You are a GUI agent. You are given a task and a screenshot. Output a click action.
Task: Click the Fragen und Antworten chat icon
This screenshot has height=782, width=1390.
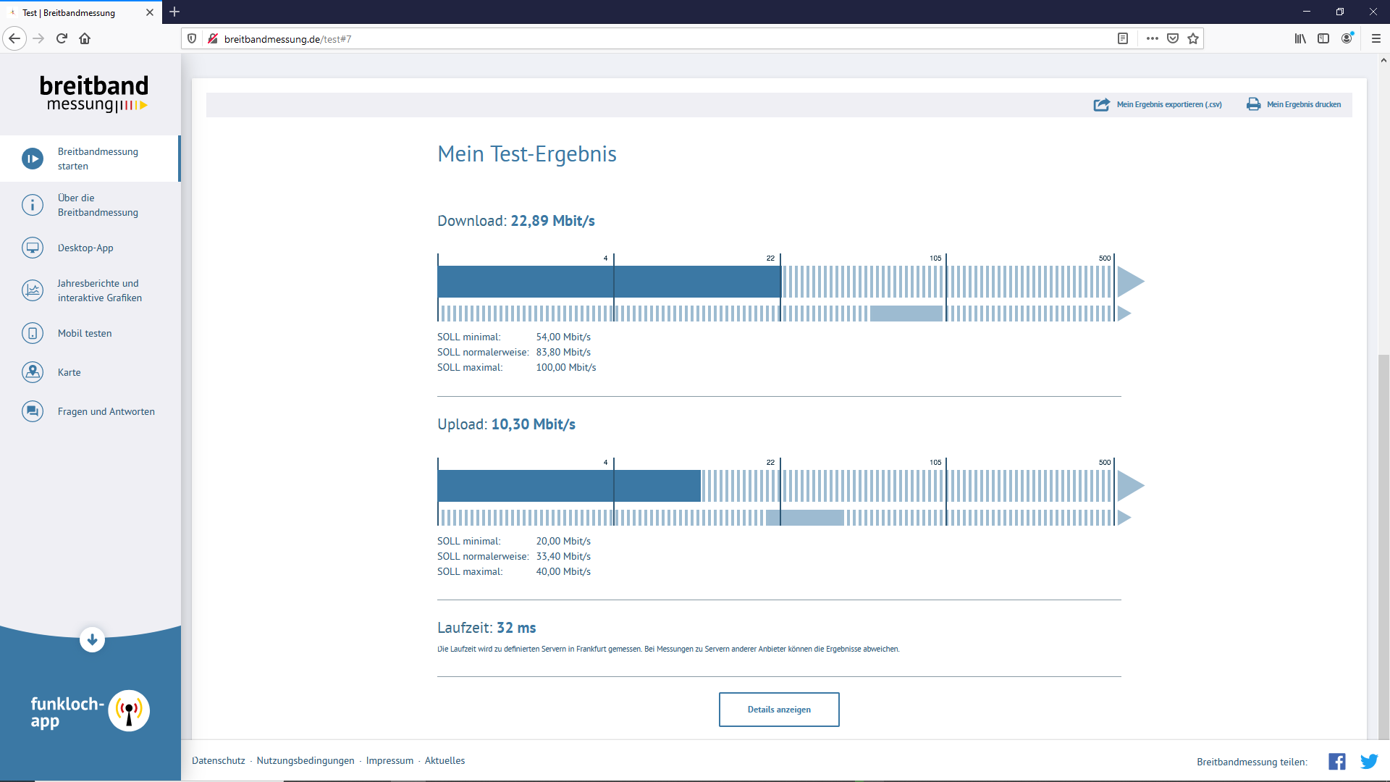(33, 411)
